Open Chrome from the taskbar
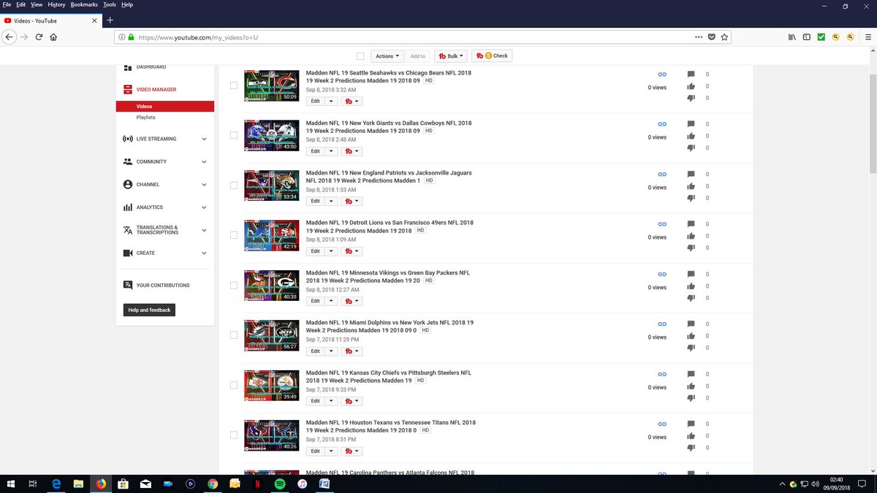The width and height of the screenshot is (877, 493). (x=213, y=484)
